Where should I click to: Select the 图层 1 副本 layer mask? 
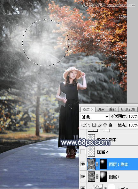click(103, 164)
